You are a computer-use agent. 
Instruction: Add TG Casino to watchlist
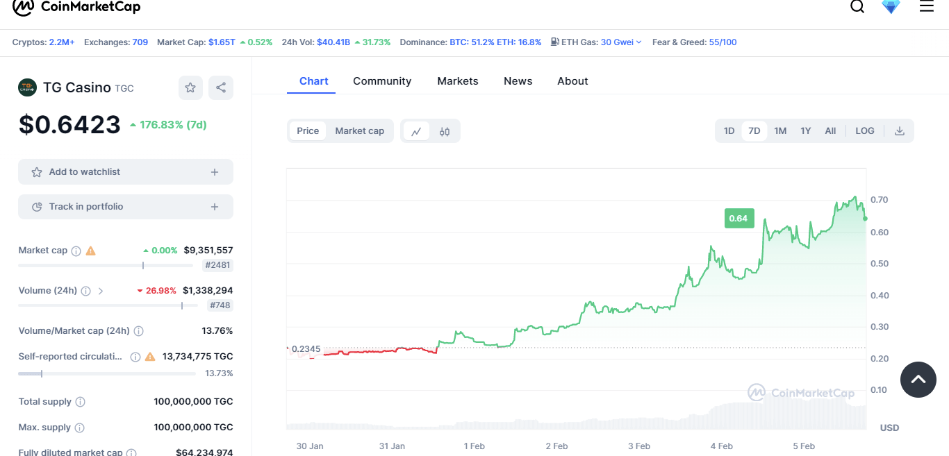(x=126, y=172)
